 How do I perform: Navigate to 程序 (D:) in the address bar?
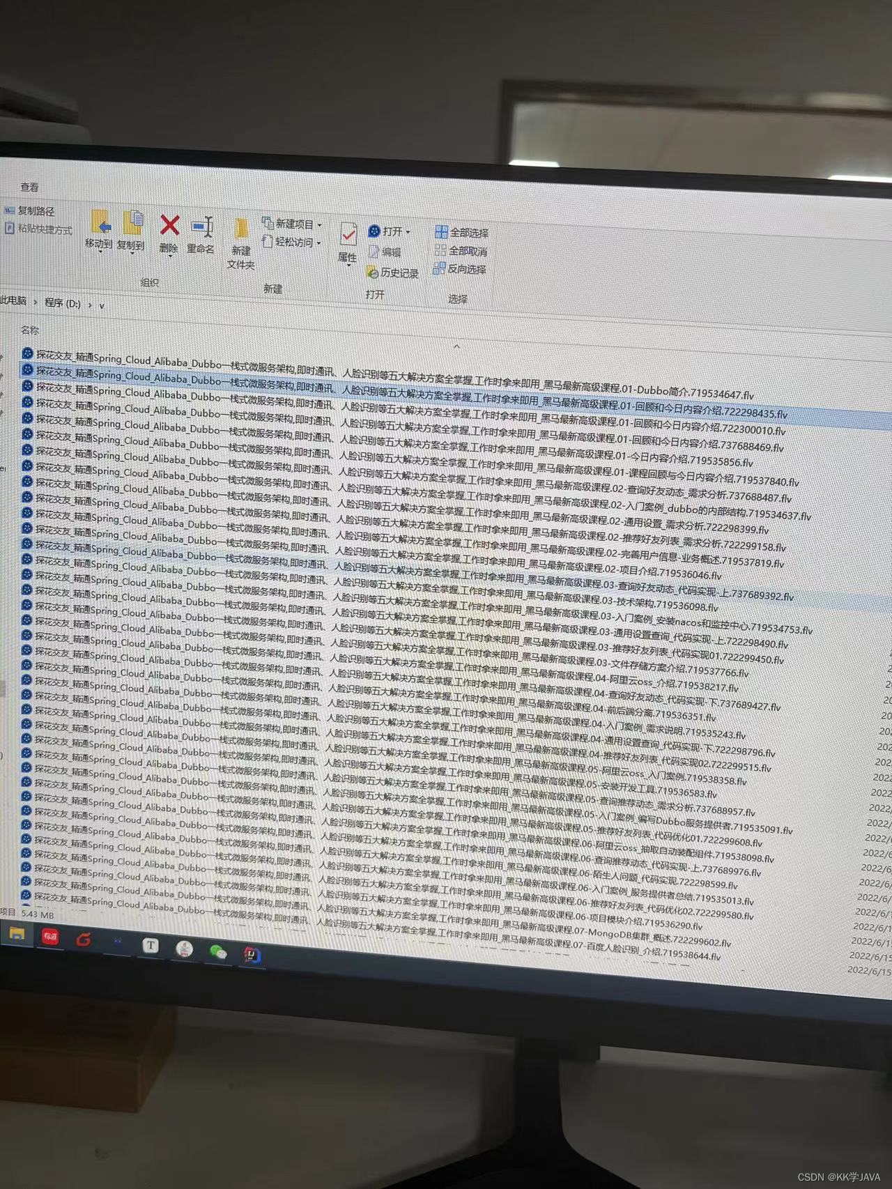63,303
